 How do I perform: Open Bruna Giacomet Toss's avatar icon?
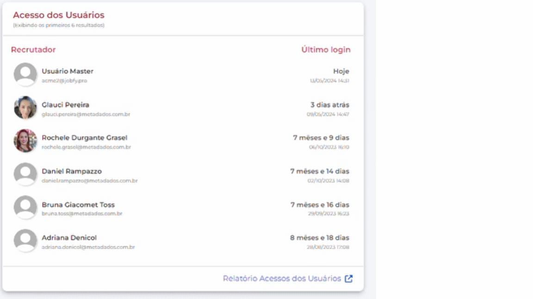25,207
